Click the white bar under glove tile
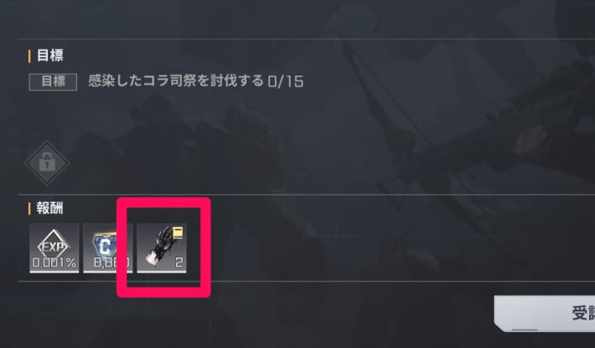This screenshot has width=595, height=348. tap(162, 272)
